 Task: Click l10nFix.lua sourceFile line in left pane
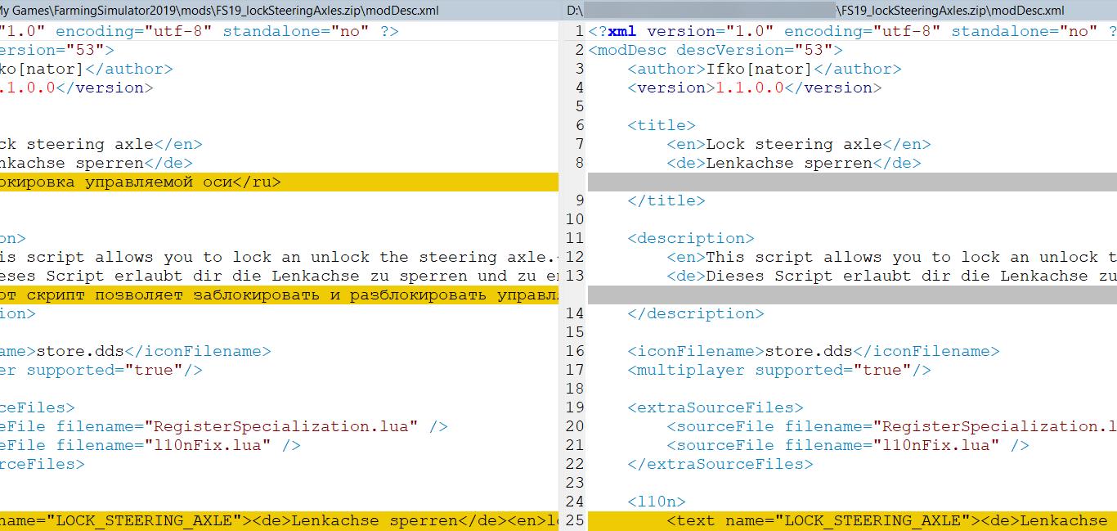coord(150,445)
